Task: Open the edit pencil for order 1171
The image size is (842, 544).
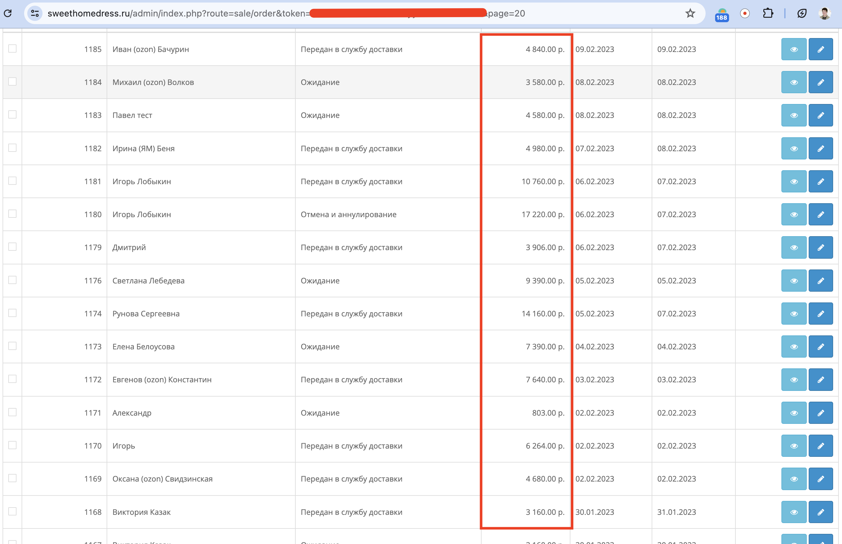Action: [x=820, y=412]
